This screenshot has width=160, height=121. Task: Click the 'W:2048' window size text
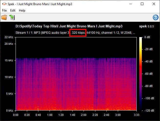[126, 33]
